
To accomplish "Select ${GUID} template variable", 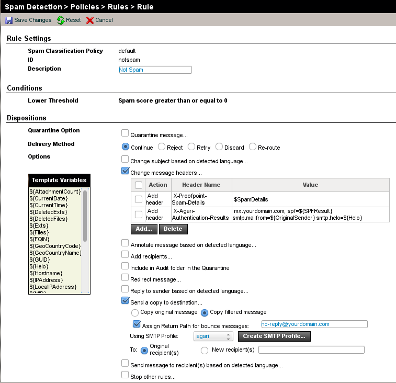I will pyautogui.click(x=40, y=260).
